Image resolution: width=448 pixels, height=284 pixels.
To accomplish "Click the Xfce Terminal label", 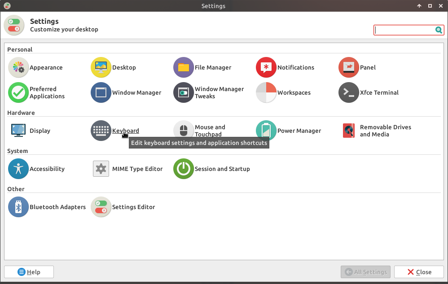I will [x=379, y=93].
